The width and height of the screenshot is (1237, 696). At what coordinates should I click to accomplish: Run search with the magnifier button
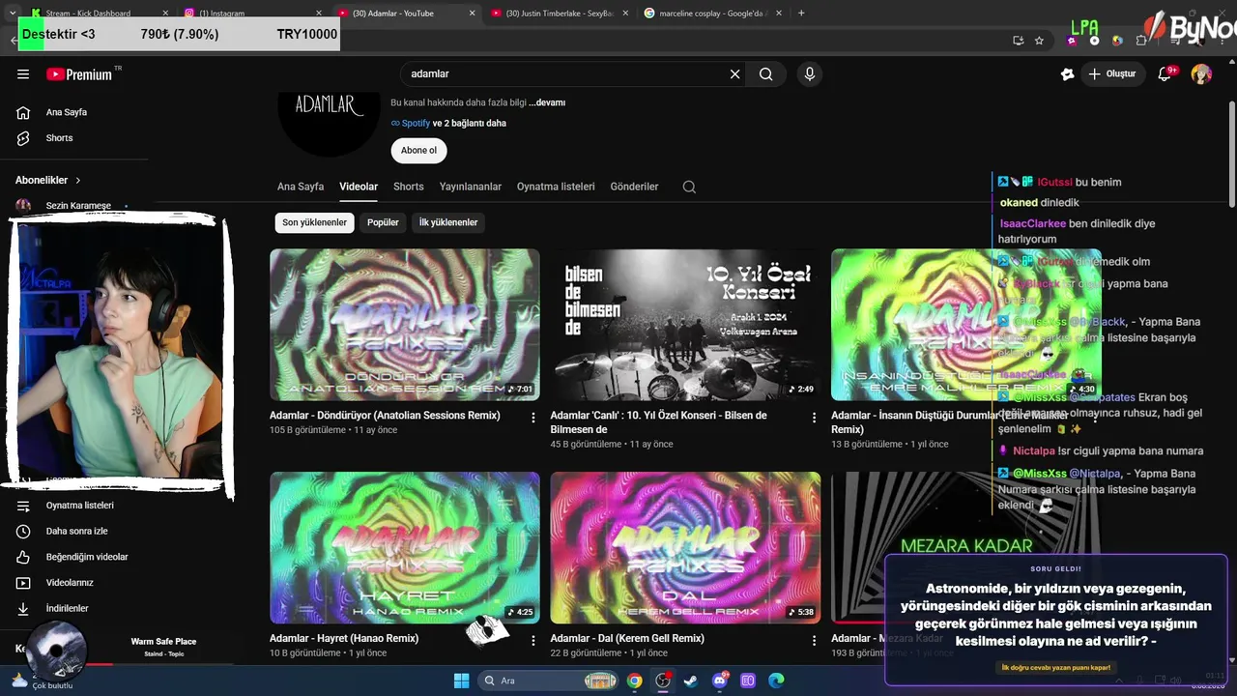click(766, 74)
